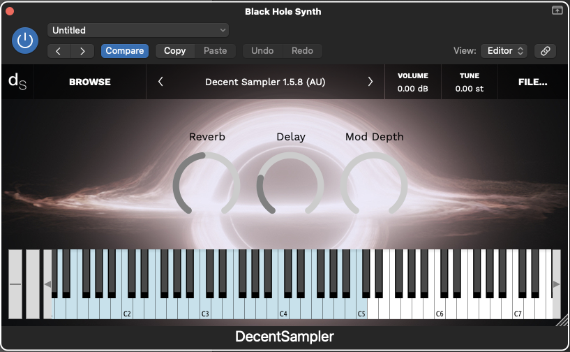Open the Untitled preset dropdown
The width and height of the screenshot is (570, 352).
pos(138,30)
